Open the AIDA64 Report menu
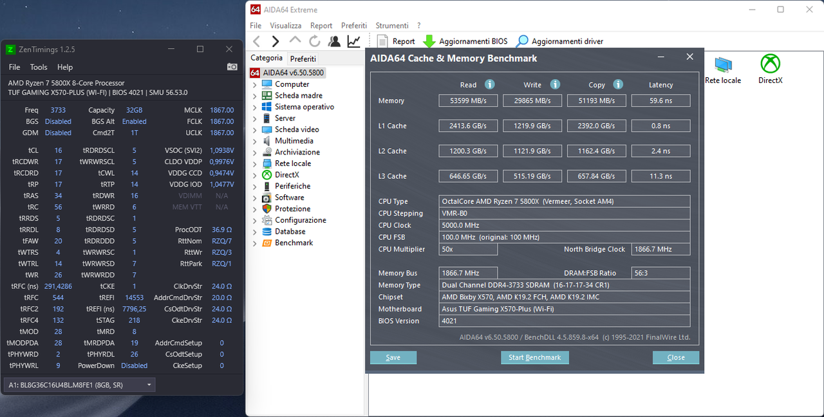The height and width of the screenshot is (417, 824). pyautogui.click(x=321, y=26)
